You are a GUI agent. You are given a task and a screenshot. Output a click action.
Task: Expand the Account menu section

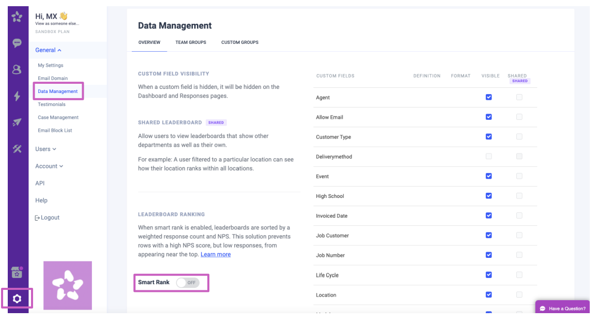point(49,166)
